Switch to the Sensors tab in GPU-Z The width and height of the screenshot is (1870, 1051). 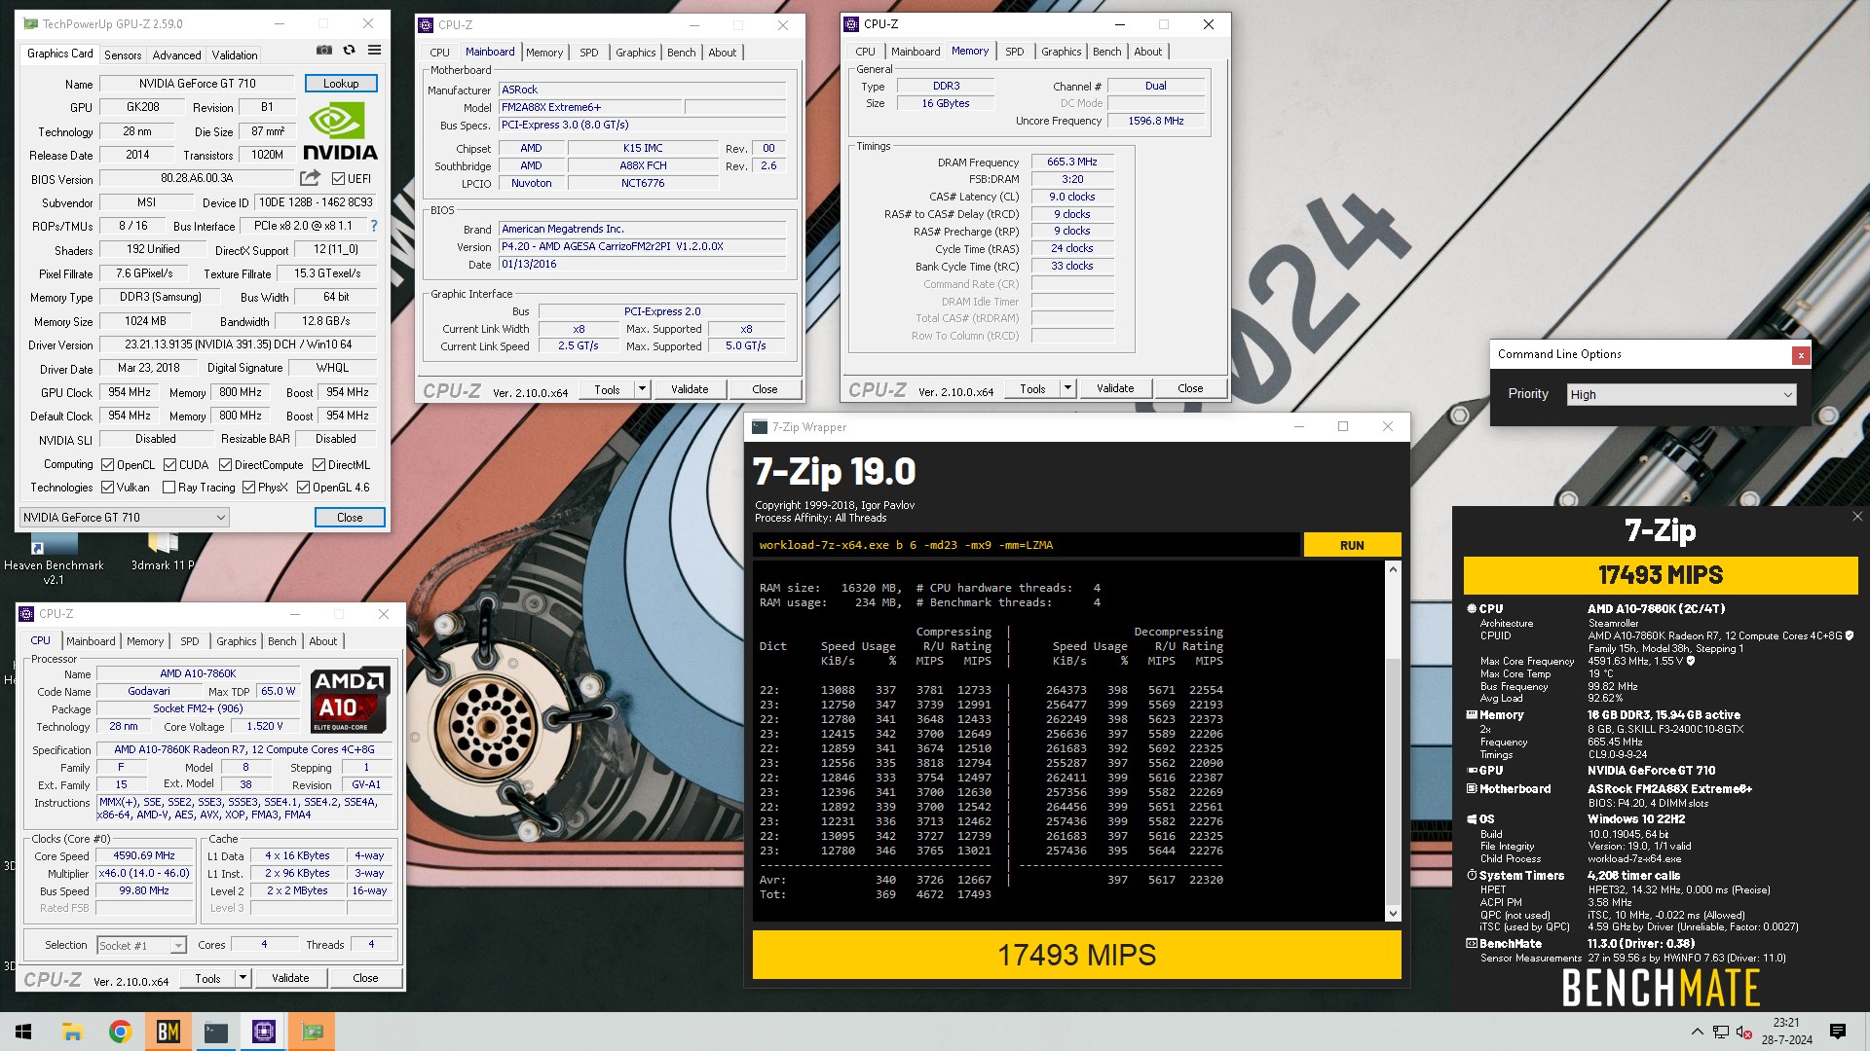[123, 55]
